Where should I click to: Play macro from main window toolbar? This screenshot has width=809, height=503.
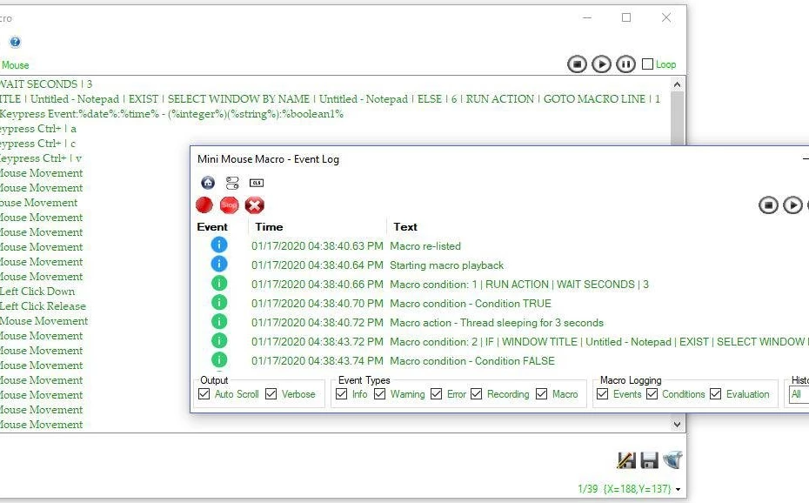pyautogui.click(x=601, y=64)
